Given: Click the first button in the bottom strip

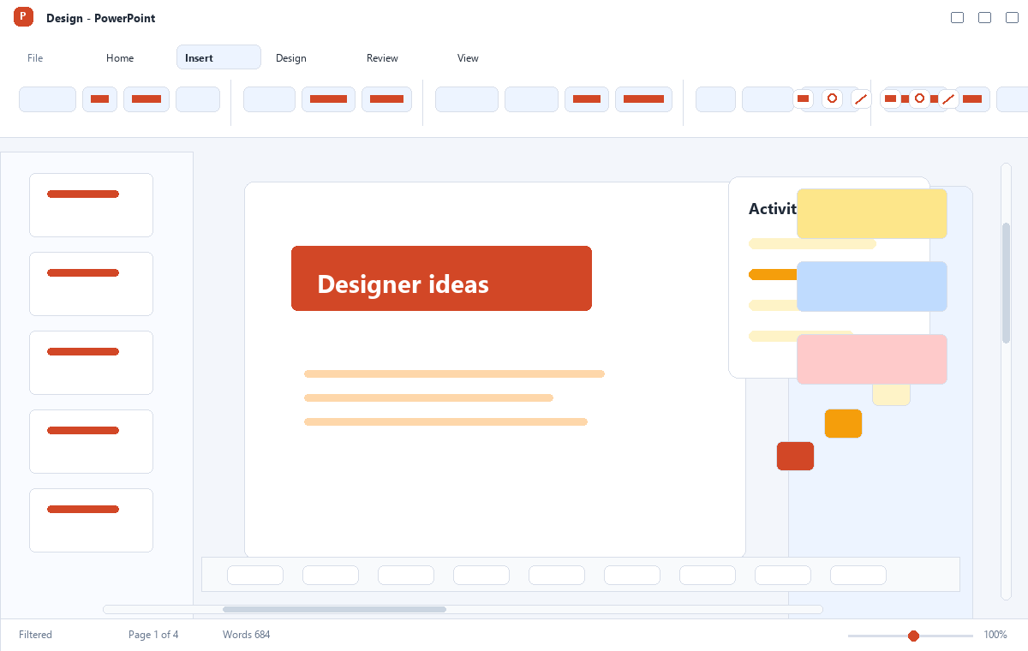Looking at the screenshot, I should (255, 575).
